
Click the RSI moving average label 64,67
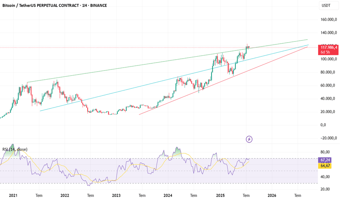325,166
